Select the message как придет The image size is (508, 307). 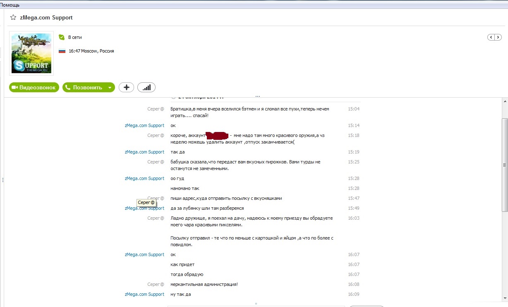(x=182, y=264)
